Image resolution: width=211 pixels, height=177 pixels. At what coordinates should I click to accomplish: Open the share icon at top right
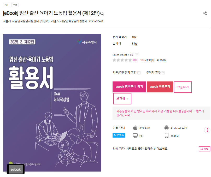[205, 13]
